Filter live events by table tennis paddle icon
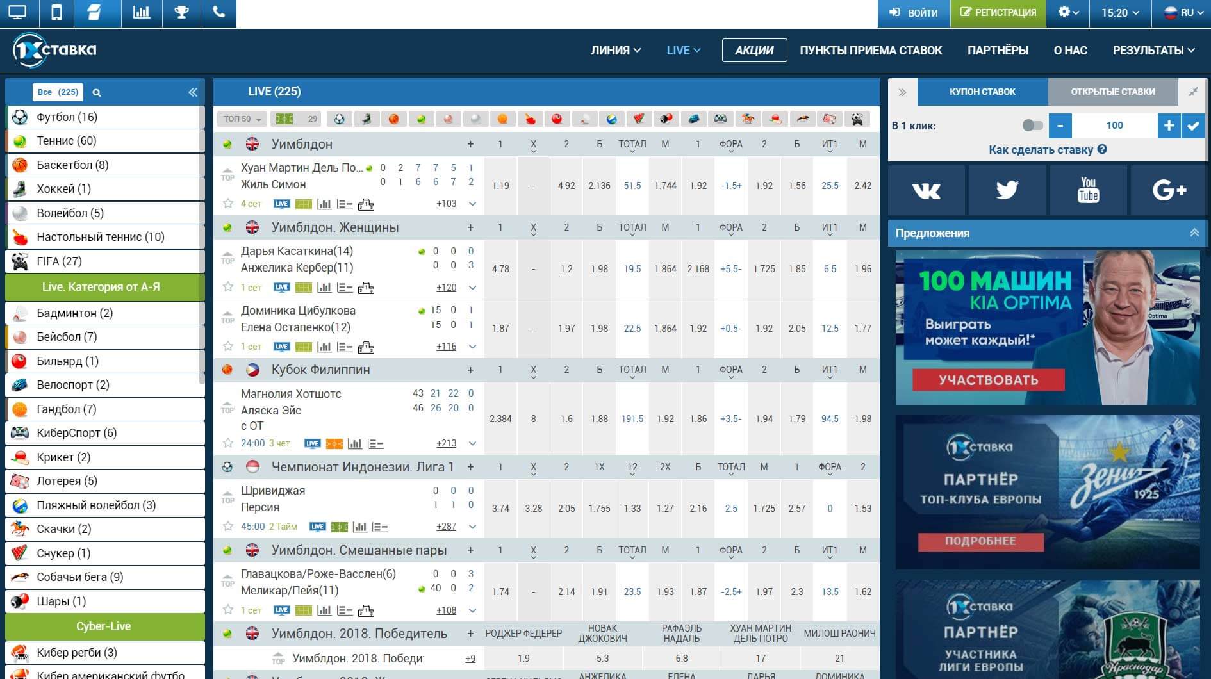 (x=530, y=119)
